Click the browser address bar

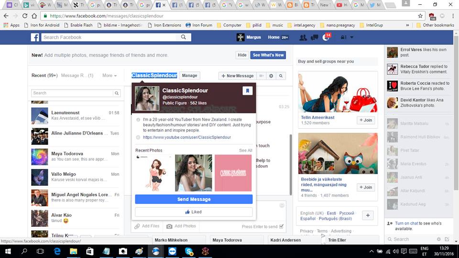[229, 16]
